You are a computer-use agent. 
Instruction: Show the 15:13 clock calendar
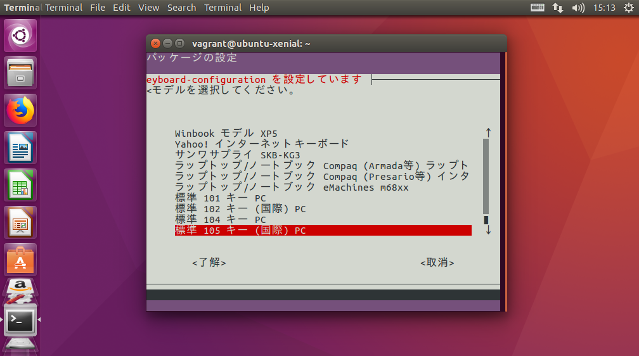point(604,8)
